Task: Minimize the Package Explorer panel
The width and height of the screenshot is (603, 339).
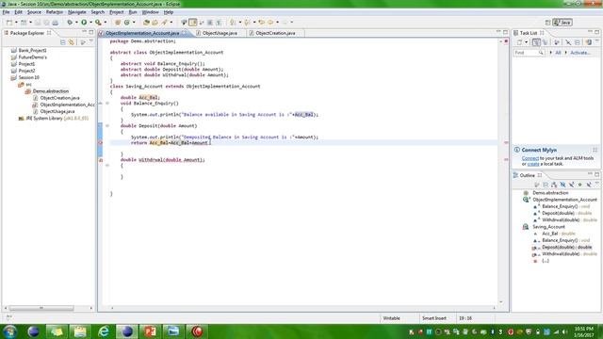Action: (x=84, y=32)
